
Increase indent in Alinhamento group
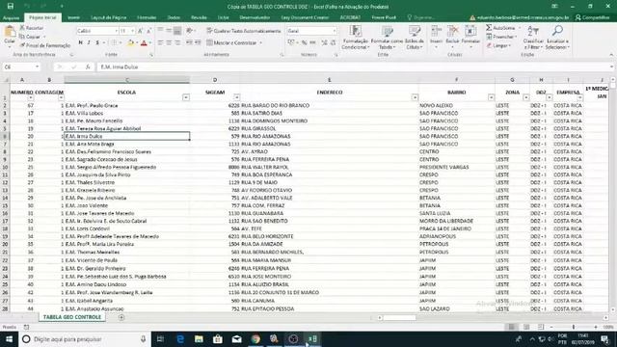pyautogui.click(x=198, y=42)
